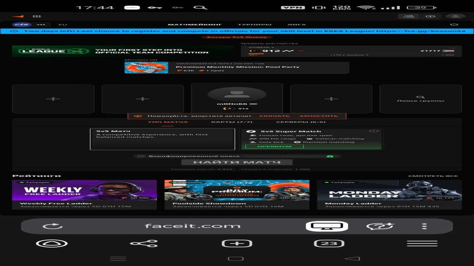Click the Weekly Free Ladder title
Screen dimensions: 474x266
point(56,203)
